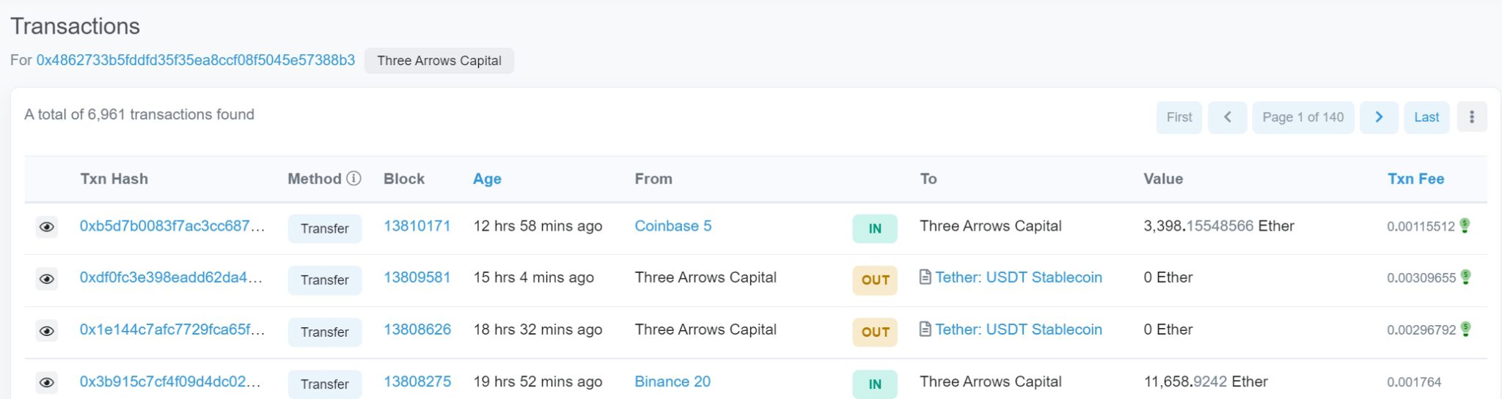This screenshot has height=399, width=1502.
Task: Click the Block column header
Action: (404, 179)
